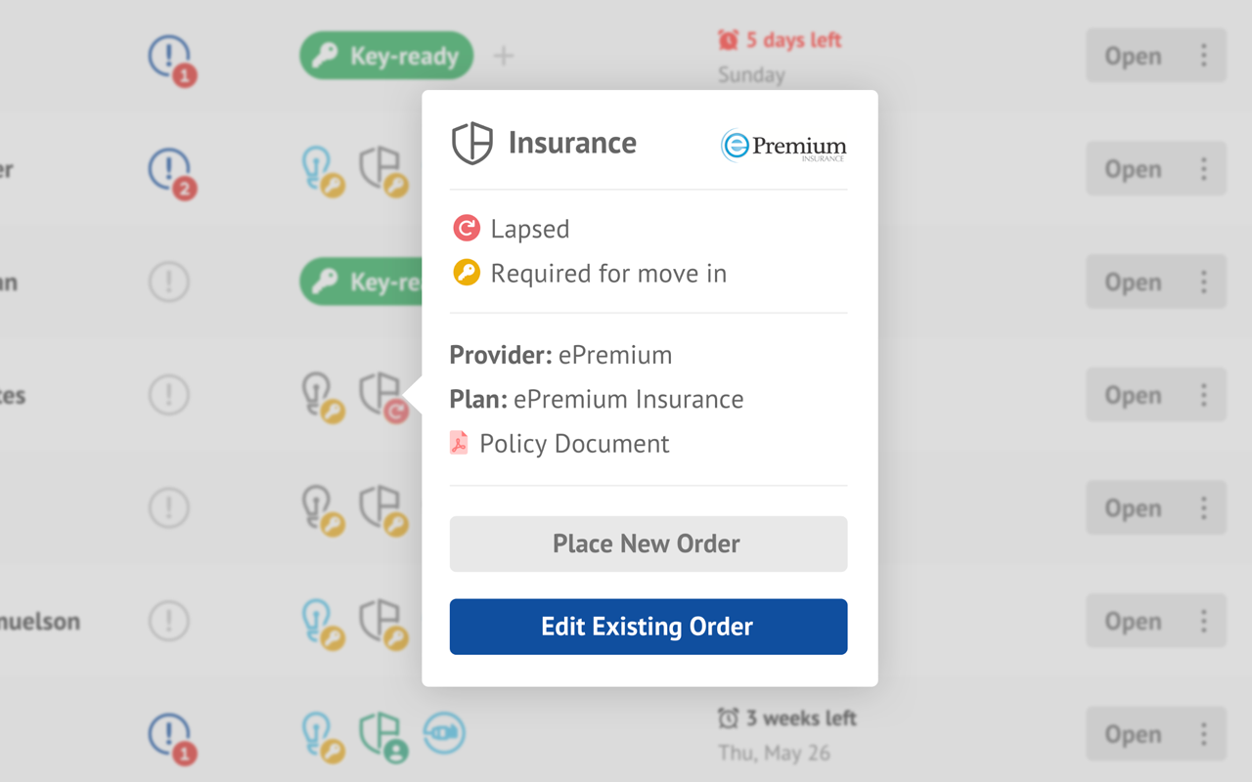Click the teal plug icon in the bottom row
1252x782 pixels.
pyautogui.click(x=444, y=734)
